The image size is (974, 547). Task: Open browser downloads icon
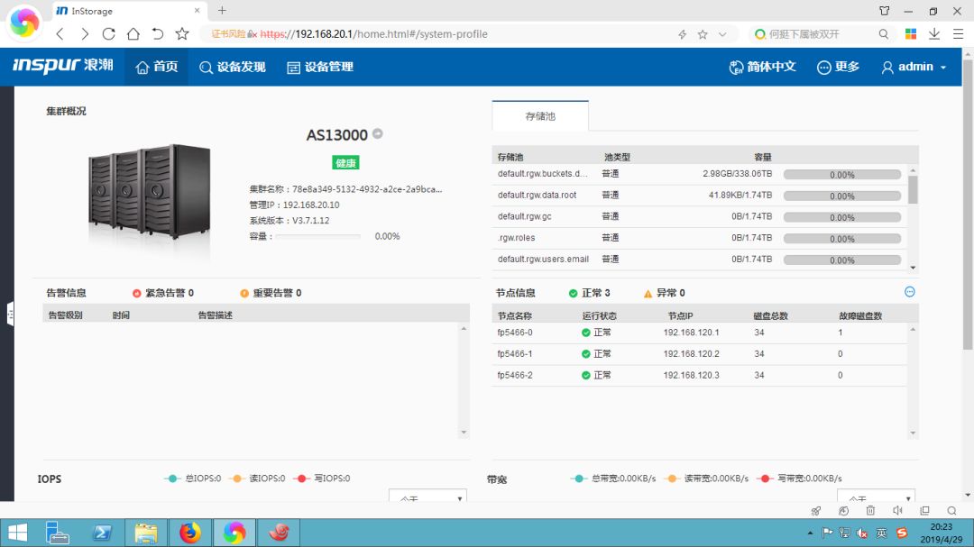(934, 34)
